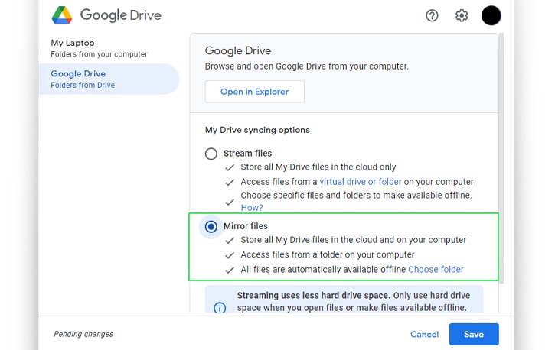This screenshot has height=350, width=555.
Task: Click the info icon in streaming notice
Action: pyautogui.click(x=220, y=308)
